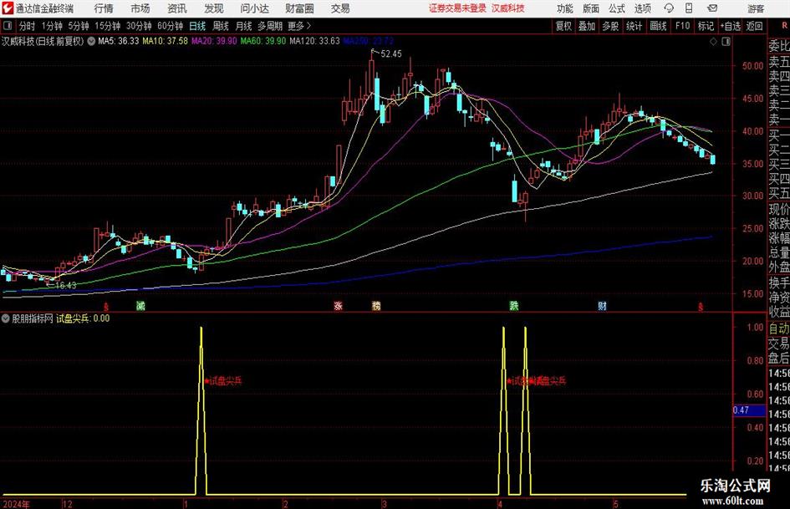Expand the 汉威科技 main chart settings dropdown
The image size is (790, 509).
pyautogui.click(x=91, y=41)
